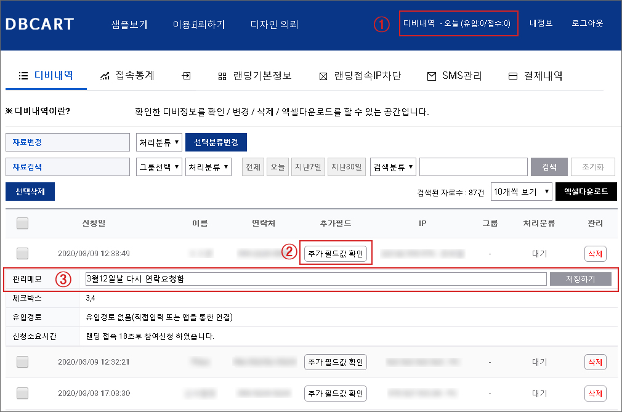This screenshot has height=412, width=622.
Task: Click the envelope icon beside SMS관리
Action: pyautogui.click(x=431, y=76)
